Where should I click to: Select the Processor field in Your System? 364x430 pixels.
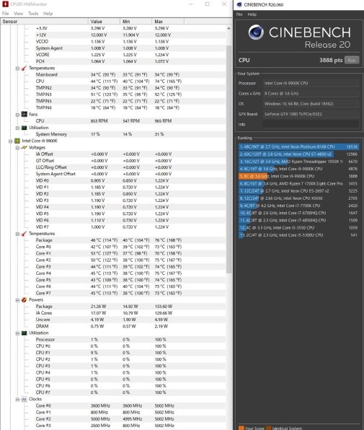pyautogui.click(x=311, y=83)
